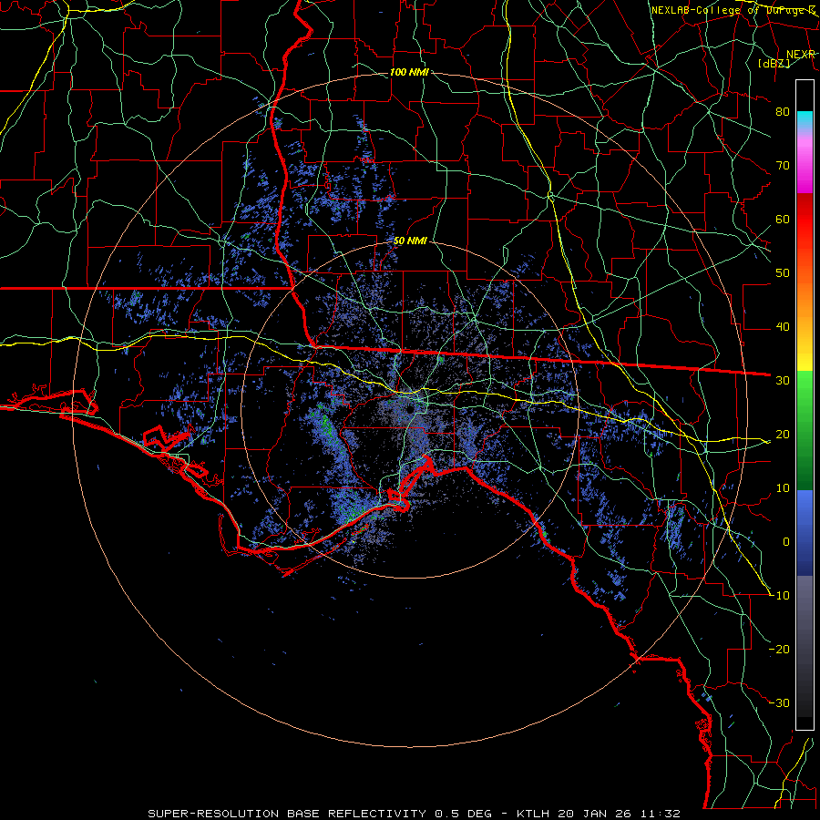Click the 'KTLH' radar site identifier

[x=532, y=814]
